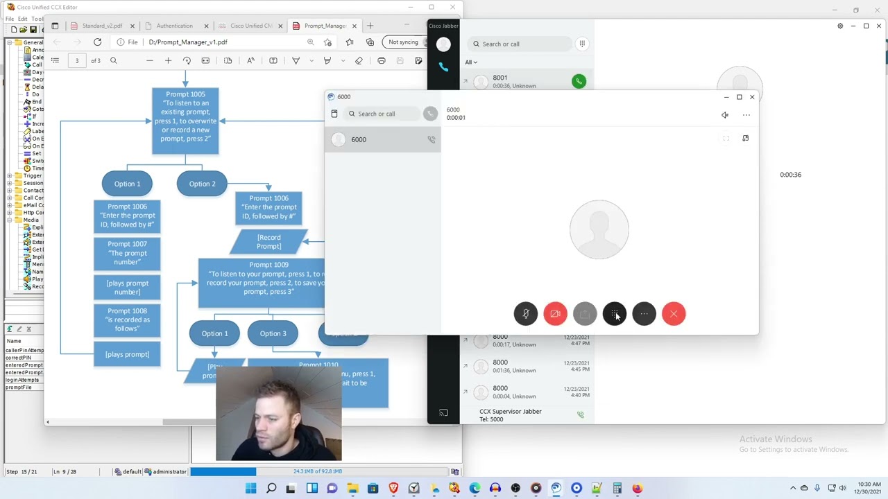Toggle the PDF table of contents
Screen dimensions: 888x499
point(55,61)
